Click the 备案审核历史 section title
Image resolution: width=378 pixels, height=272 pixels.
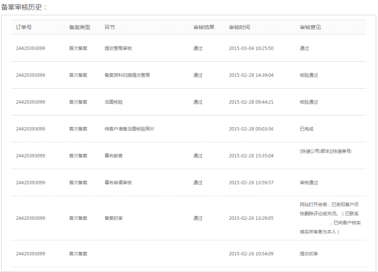[24, 7]
